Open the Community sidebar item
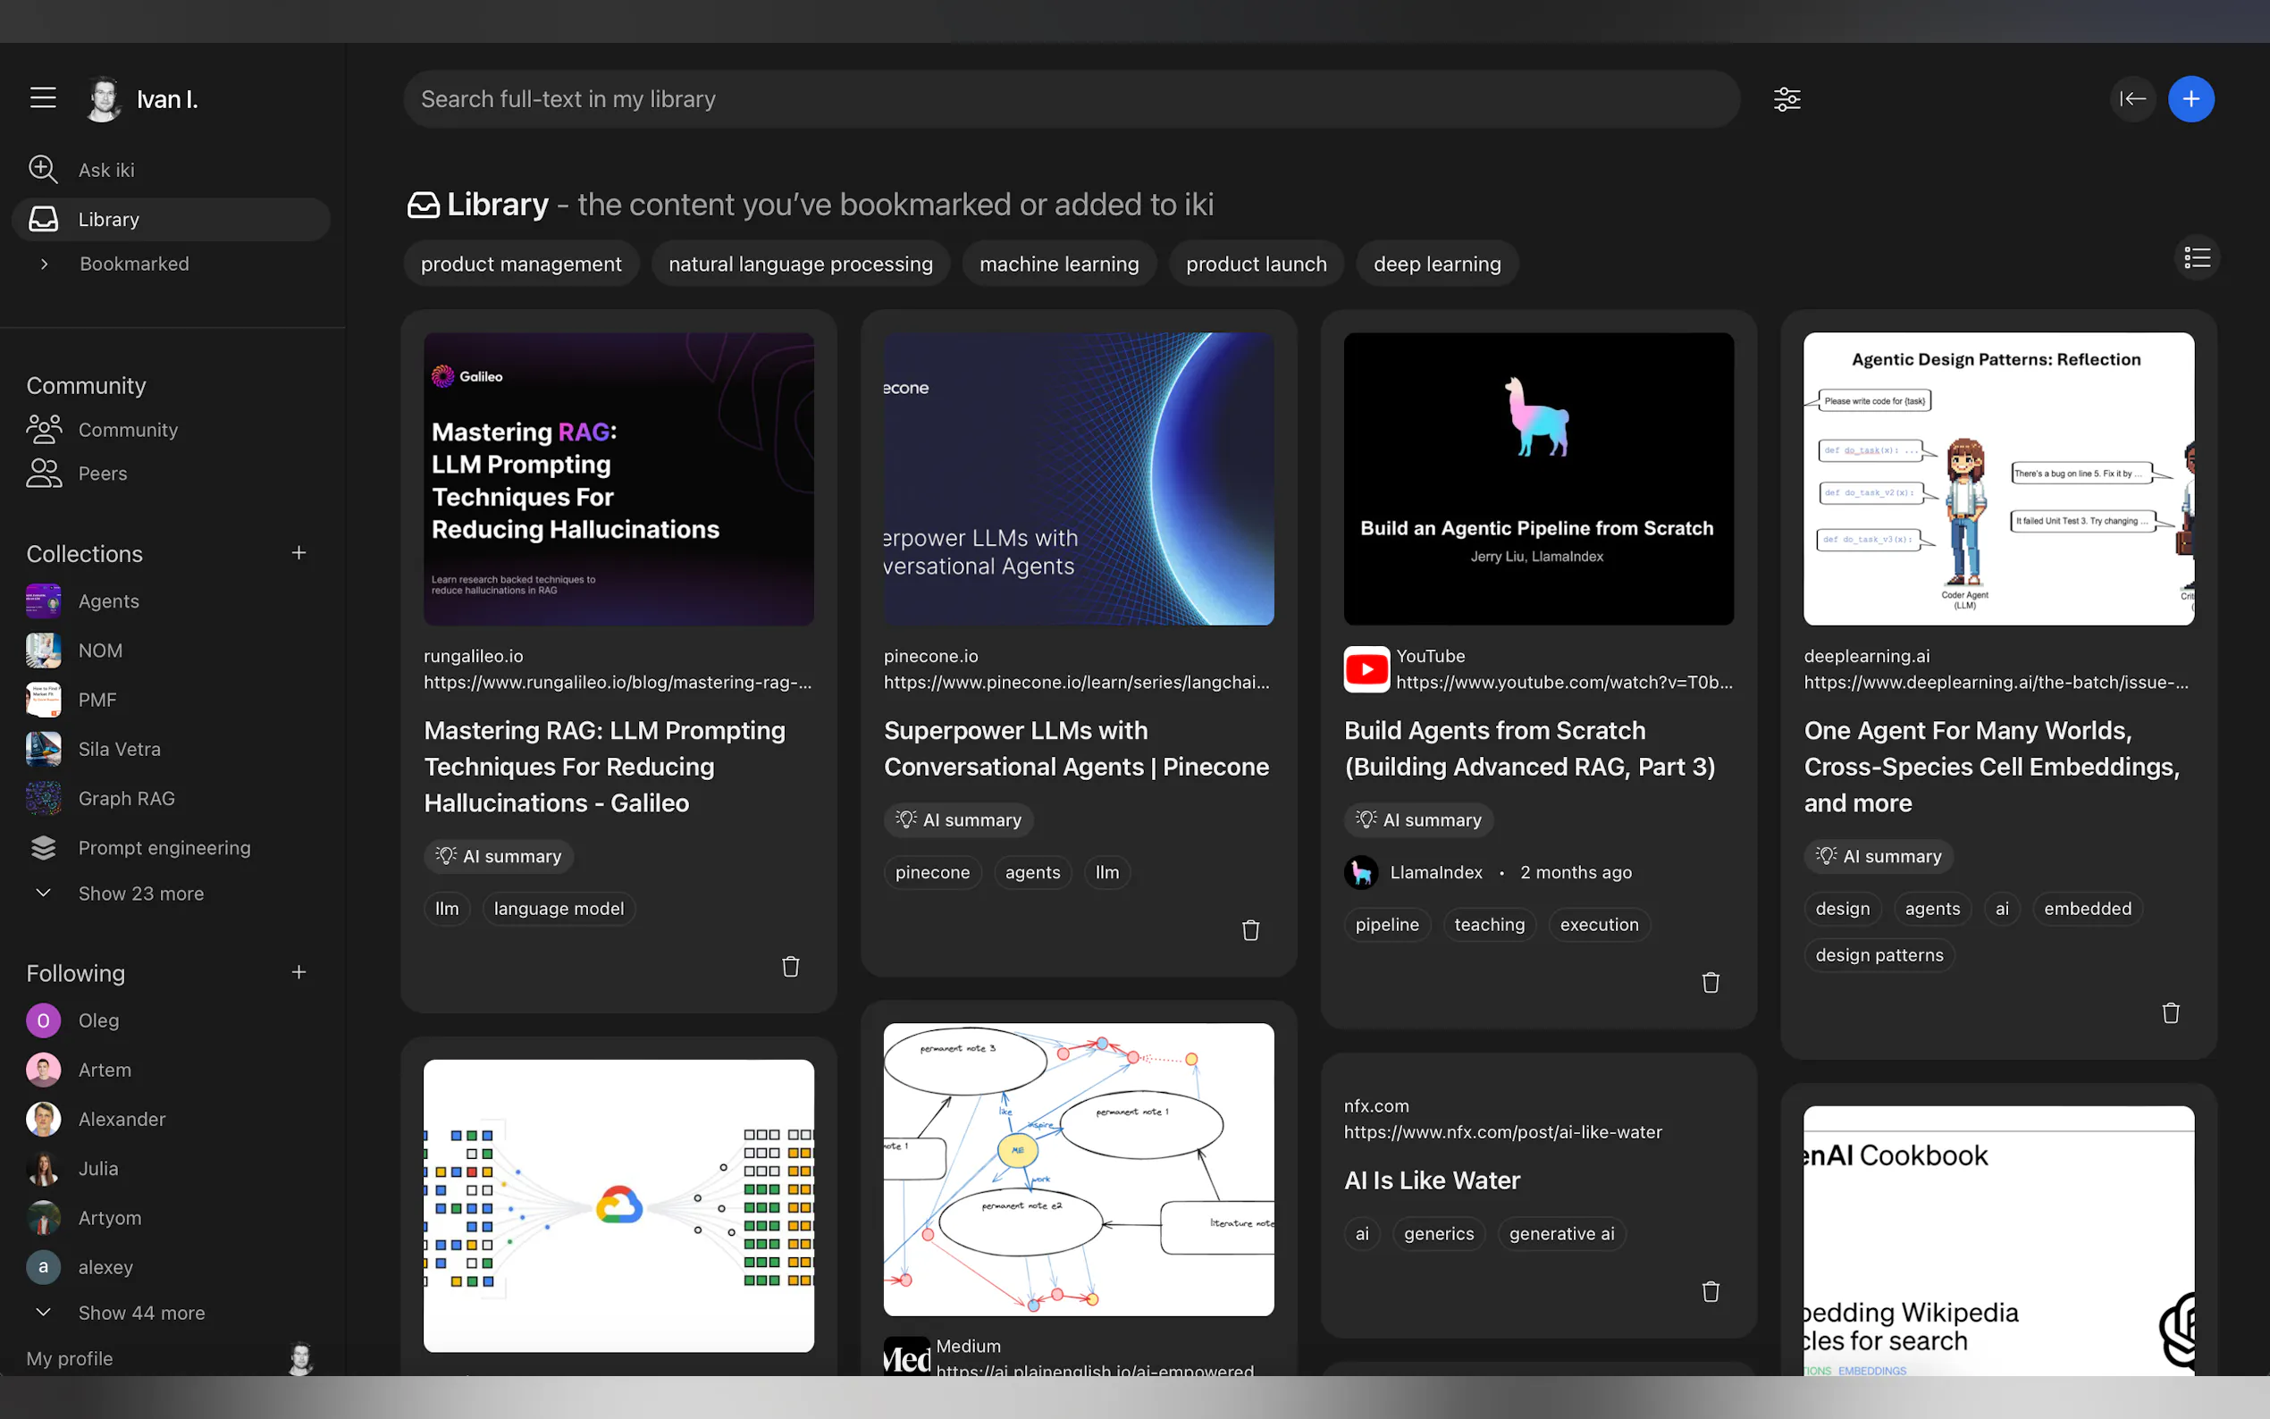2270x1419 pixels. [128, 430]
